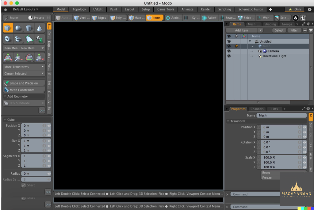Click the Select button in Items panel
Screen dimensions: 314x210
tap(279, 30)
